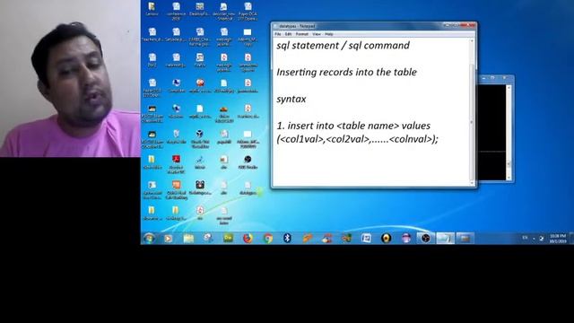This screenshot has height=323, width=574.
Task: Click the 'insert into <table name> values' line
Action: [353, 126]
